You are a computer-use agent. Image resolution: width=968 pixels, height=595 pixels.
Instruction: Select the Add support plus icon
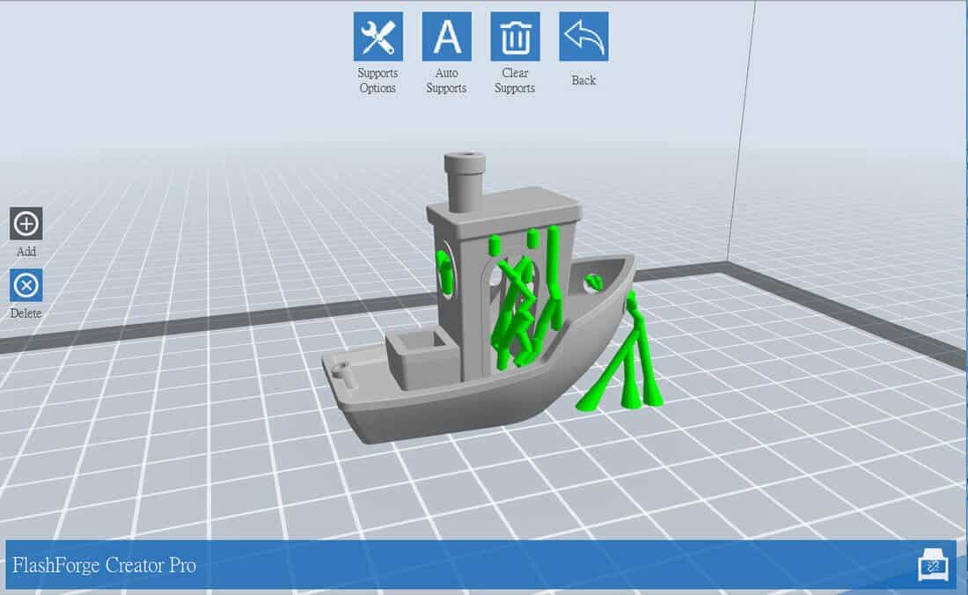click(x=26, y=224)
